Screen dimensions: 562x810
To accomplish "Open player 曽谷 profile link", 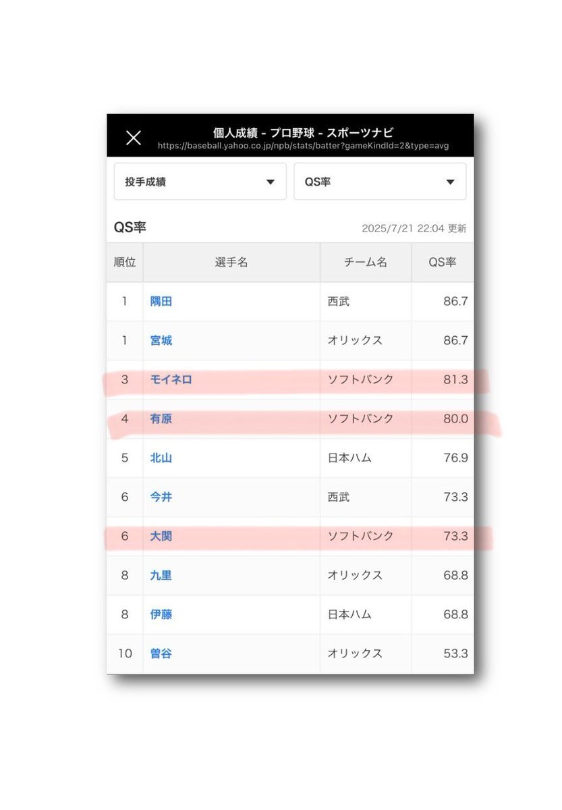I will point(161,653).
